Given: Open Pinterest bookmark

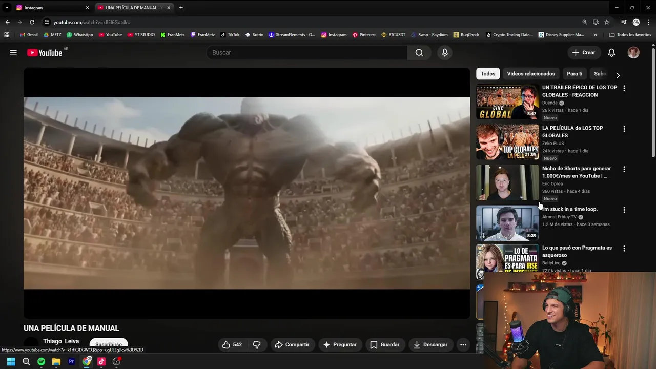Looking at the screenshot, I should coord(364,35).
